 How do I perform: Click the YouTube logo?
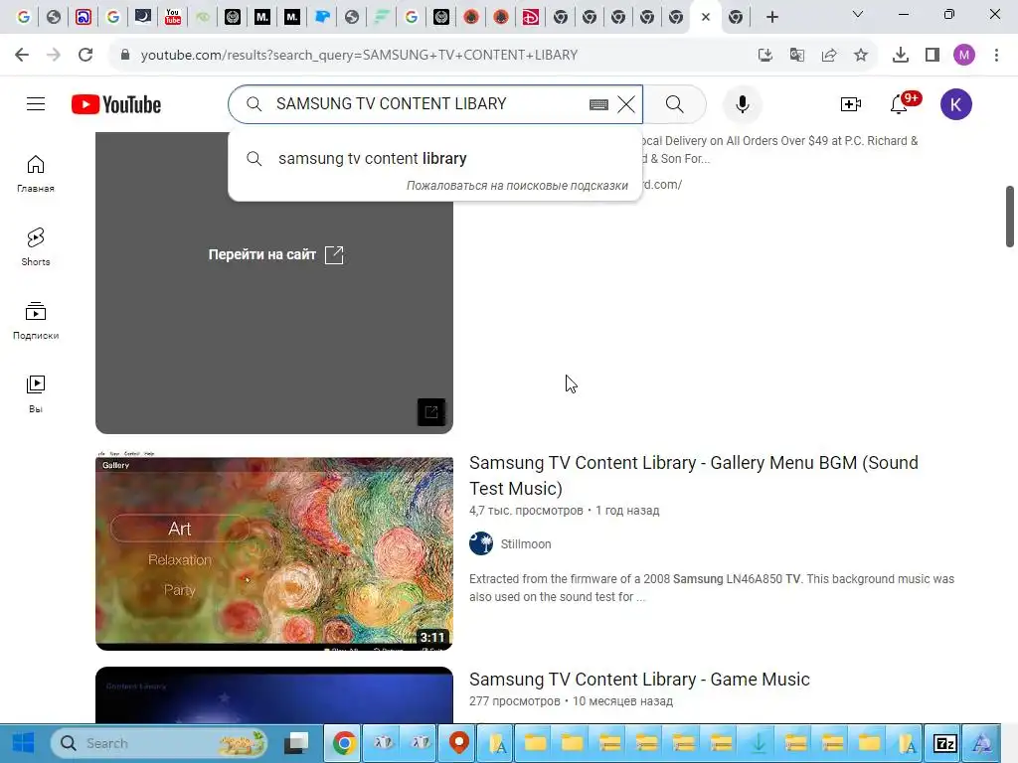[116, 104]
